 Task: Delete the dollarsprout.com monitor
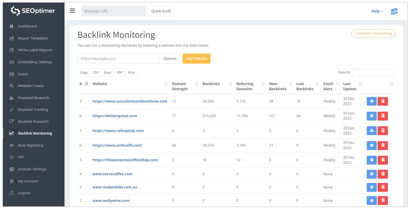click(x=383, y=116)
